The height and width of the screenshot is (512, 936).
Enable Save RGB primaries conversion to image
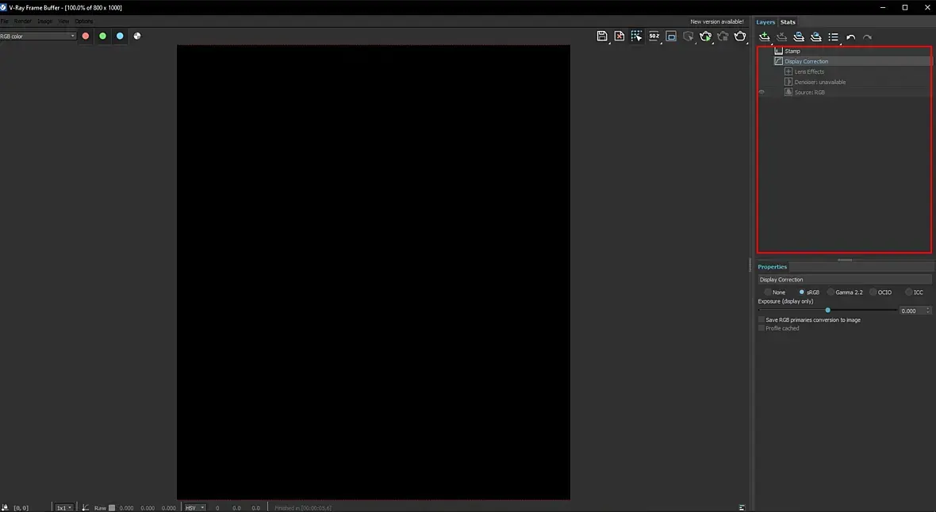(x=761, y=320)
